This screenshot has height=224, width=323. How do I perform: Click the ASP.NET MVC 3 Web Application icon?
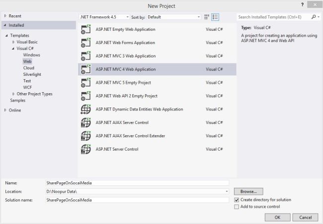click(x=85, y=56)
